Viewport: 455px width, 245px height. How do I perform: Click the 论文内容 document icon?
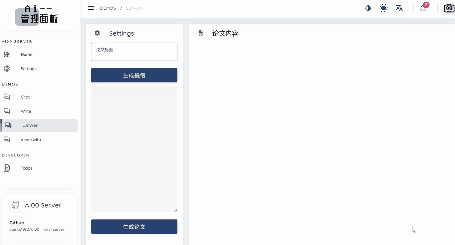coord(201,33)
